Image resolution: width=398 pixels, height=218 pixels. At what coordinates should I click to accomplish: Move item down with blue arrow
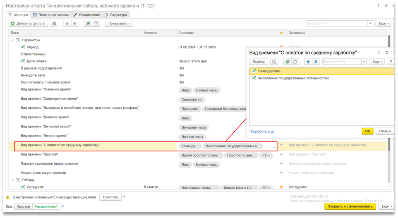tap(316, 62)
